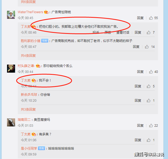Image resolution: width=168 pixels, height=159 pixels.
Task: Open 村头薛之谦- username link
Action: click(x=26, y=66)
